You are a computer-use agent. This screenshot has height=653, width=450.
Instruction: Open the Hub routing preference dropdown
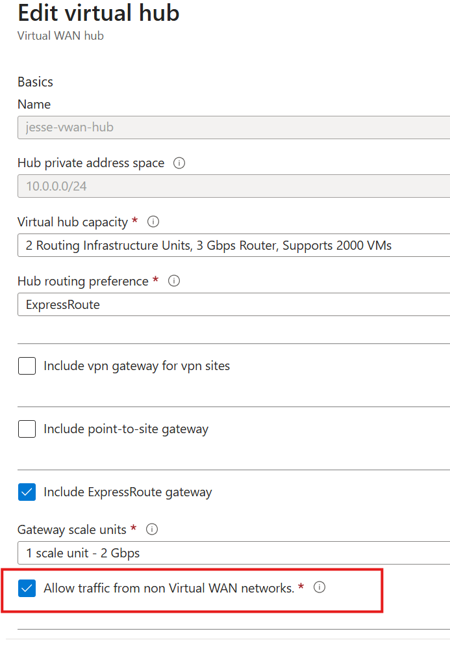pyautogui.click(x=227, y=304)
